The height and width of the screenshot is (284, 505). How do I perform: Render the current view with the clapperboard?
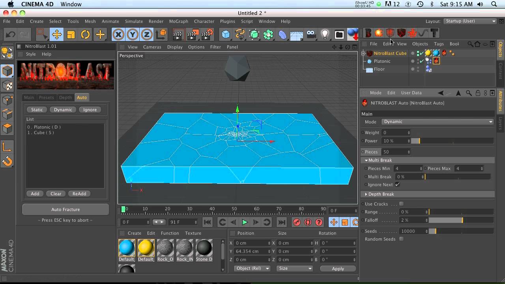coord(178,34)
